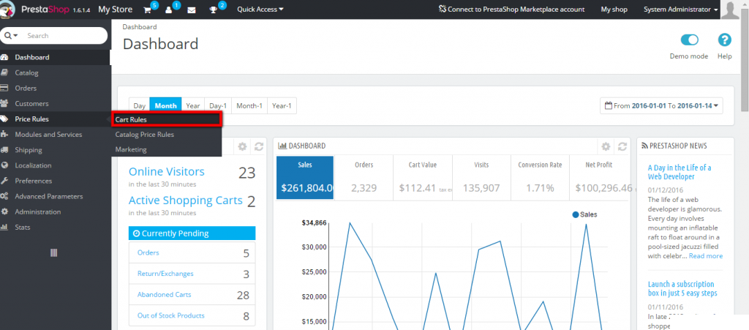Viewport: 749px width, 330px height.
Task: Click the Advanced Parameters gears icon
Action: pos(4,196)
